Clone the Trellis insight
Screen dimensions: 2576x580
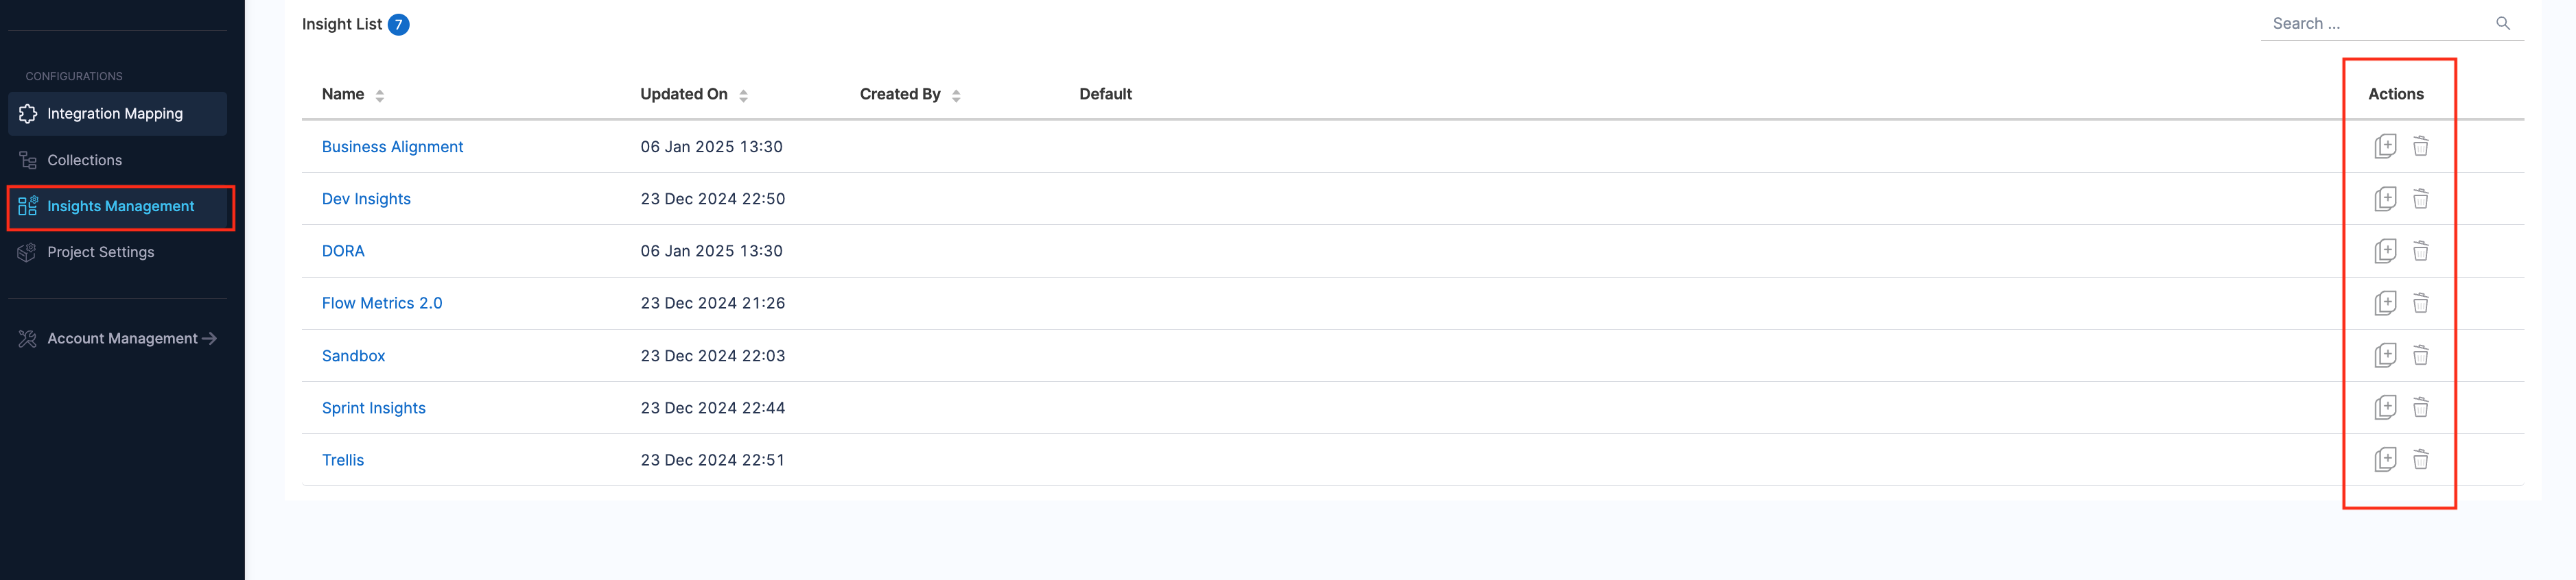[x=2385, y=459]
